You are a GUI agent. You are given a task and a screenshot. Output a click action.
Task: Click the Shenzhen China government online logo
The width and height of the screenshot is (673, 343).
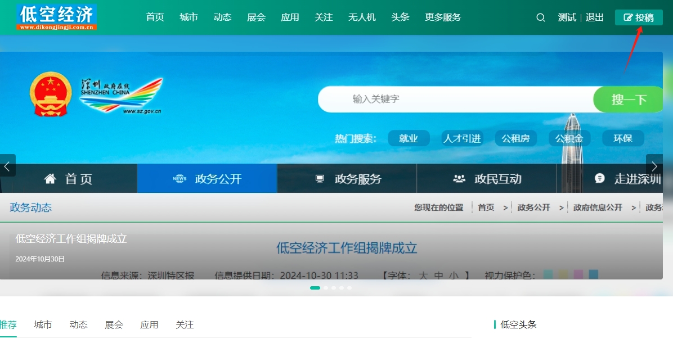122,96
